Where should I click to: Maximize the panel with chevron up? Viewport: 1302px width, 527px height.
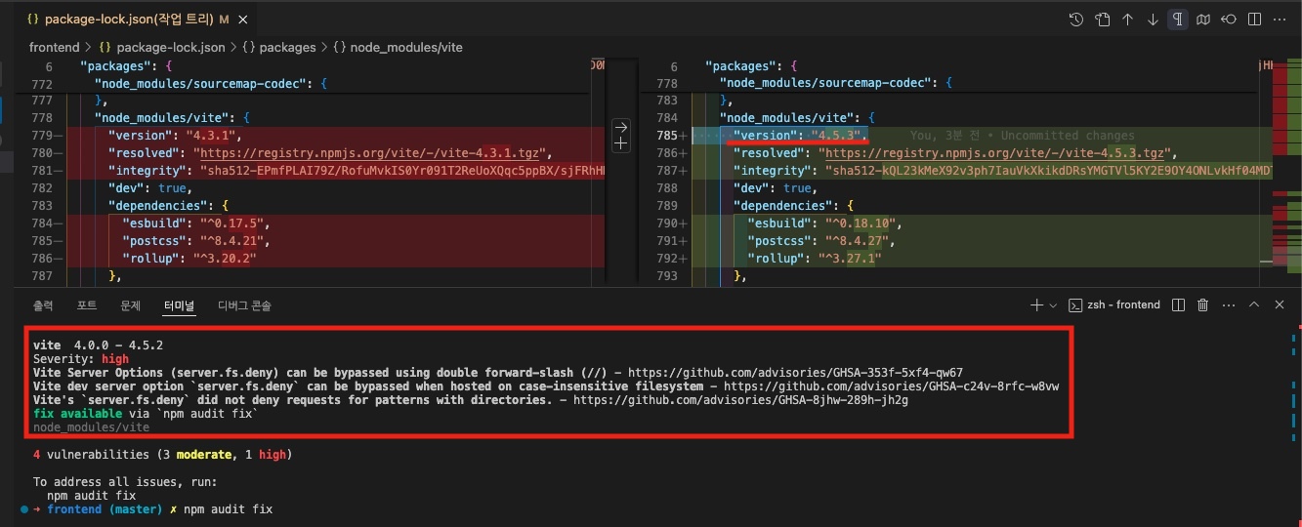click(1254, 305)
